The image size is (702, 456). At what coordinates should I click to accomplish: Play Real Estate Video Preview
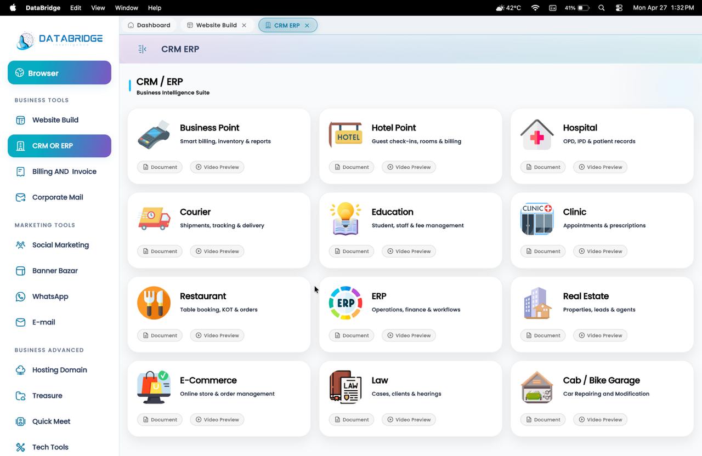pyautogui.click(x=600, y=335)
